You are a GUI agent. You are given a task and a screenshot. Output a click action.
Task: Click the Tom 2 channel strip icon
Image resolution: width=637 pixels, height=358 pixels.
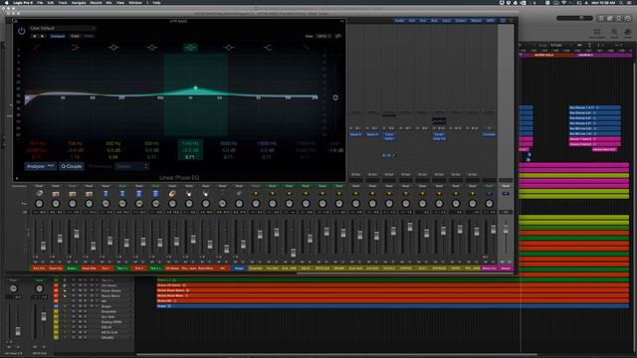coord(139,194)
